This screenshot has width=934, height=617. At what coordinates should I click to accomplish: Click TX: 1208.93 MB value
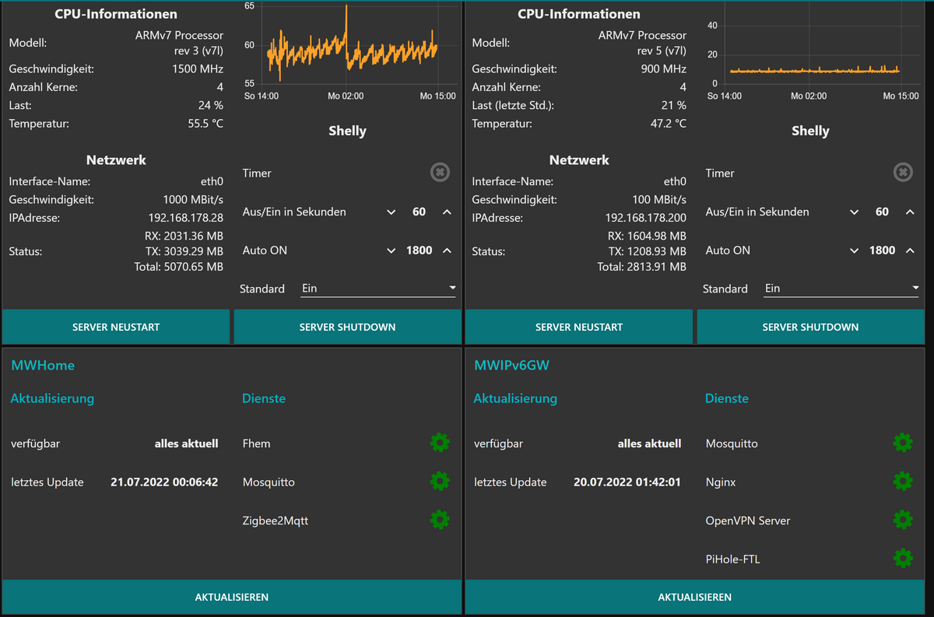[x=648, y=251]
